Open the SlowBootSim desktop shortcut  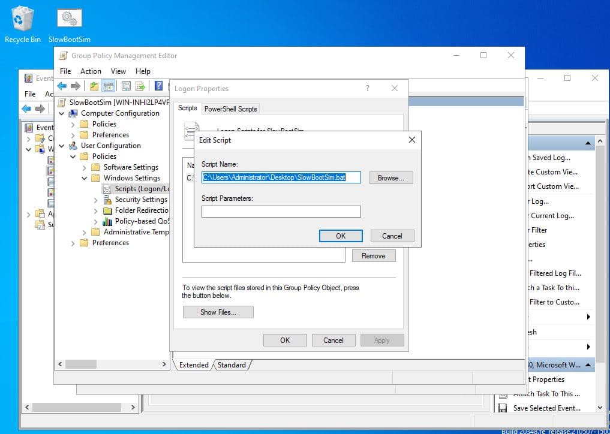tap(70, 24)
